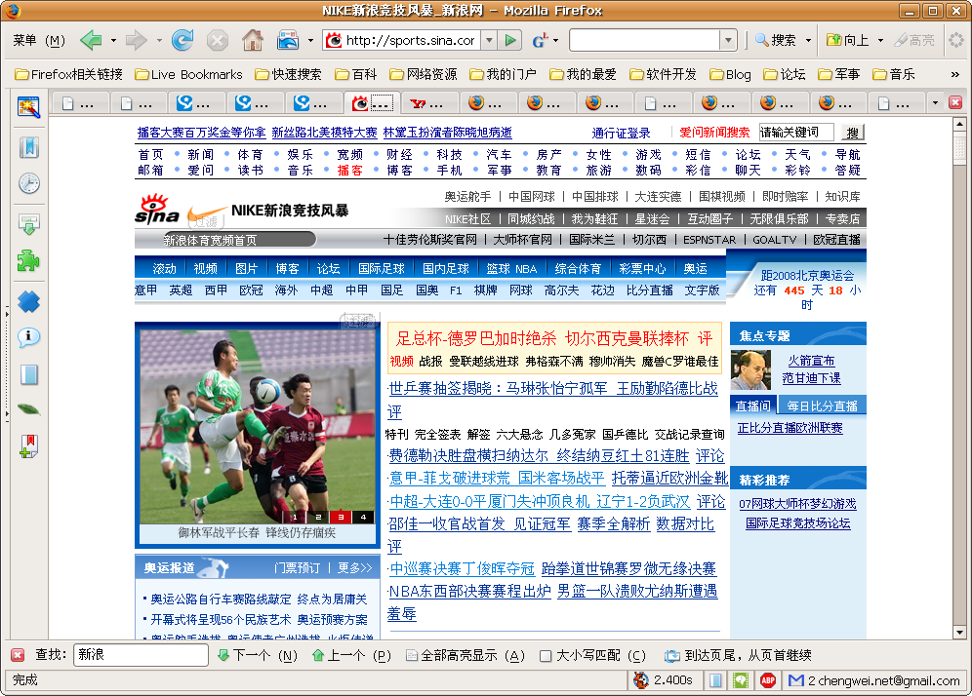The width and height of the screenshot is (972, 696).
Task: Click in the 查找 find text field
Action: (141, 655)
